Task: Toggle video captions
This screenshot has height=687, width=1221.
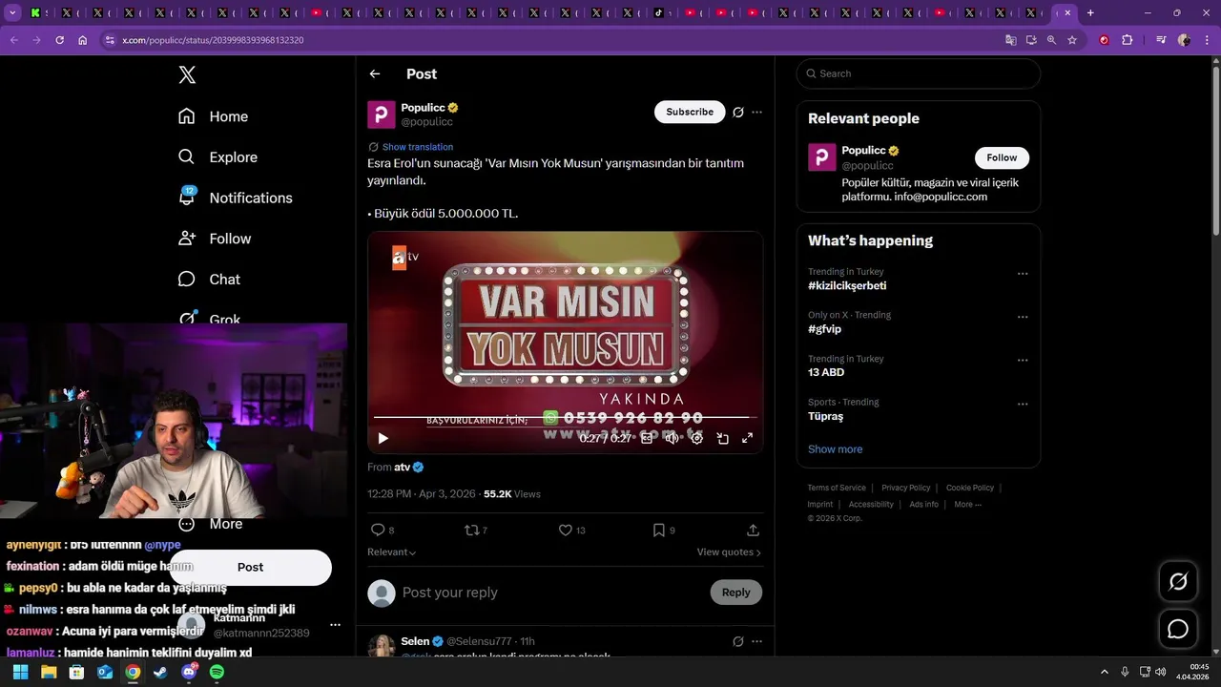Action: (647, 438)
